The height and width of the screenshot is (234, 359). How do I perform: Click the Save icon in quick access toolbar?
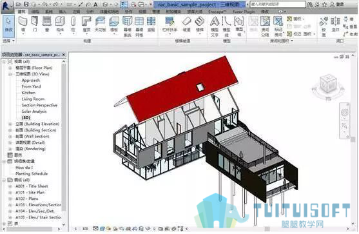26,4
